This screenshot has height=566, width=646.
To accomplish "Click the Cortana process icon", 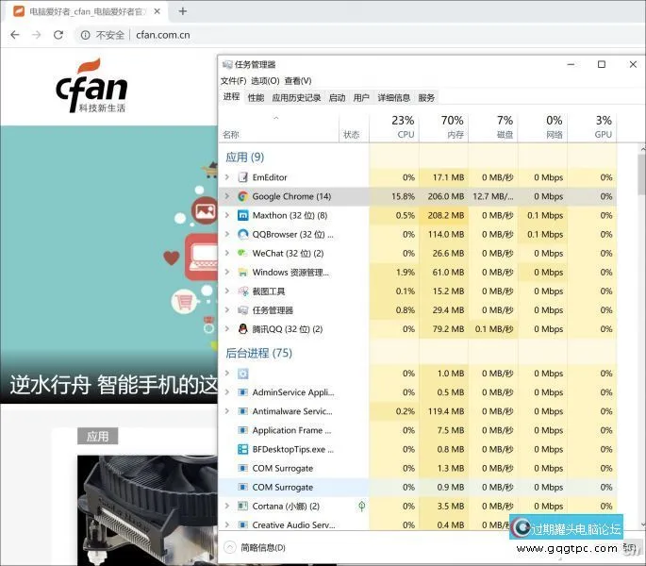I will coord(243,507).
